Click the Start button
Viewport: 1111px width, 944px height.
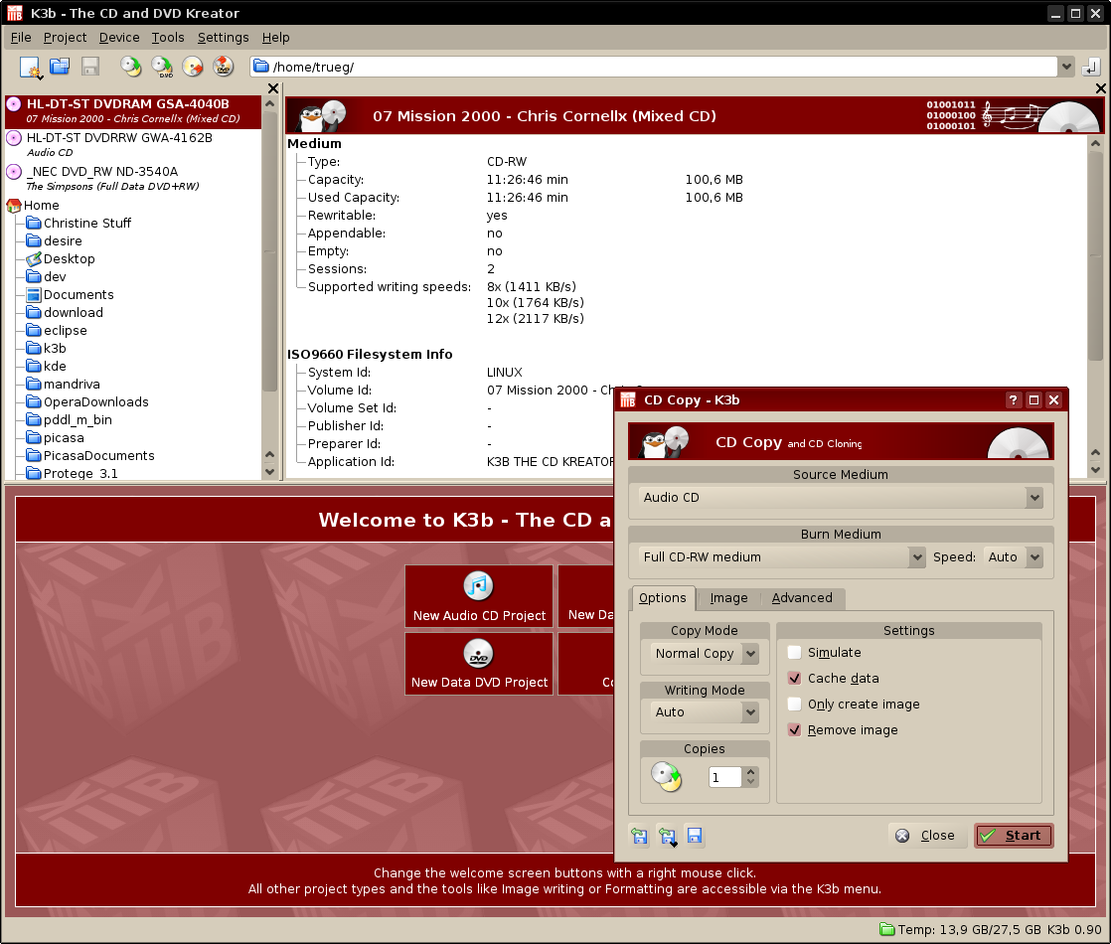point(1014,836)
